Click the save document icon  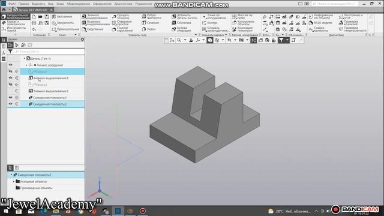(x=47, y=17)
